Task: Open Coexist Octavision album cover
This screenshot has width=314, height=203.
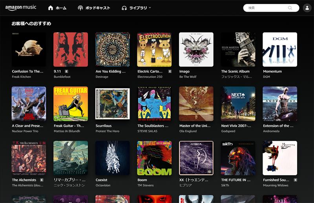Action: click(113, 158)
